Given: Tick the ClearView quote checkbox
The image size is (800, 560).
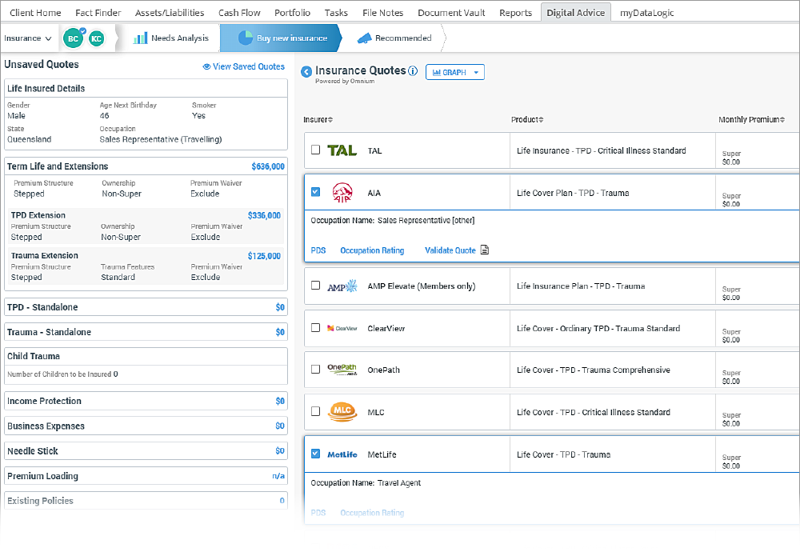Looking at the screenshot, I should pyautogui.click(x=316, y=327).
